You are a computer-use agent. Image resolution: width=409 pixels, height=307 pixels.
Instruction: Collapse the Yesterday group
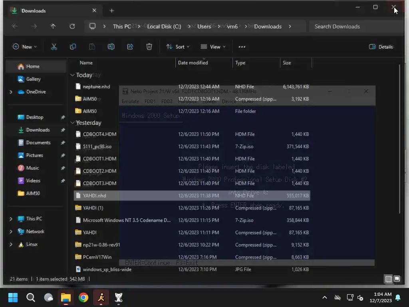coord(72,123)
